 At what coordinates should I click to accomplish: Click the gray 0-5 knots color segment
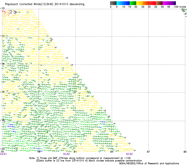(113, 3)
